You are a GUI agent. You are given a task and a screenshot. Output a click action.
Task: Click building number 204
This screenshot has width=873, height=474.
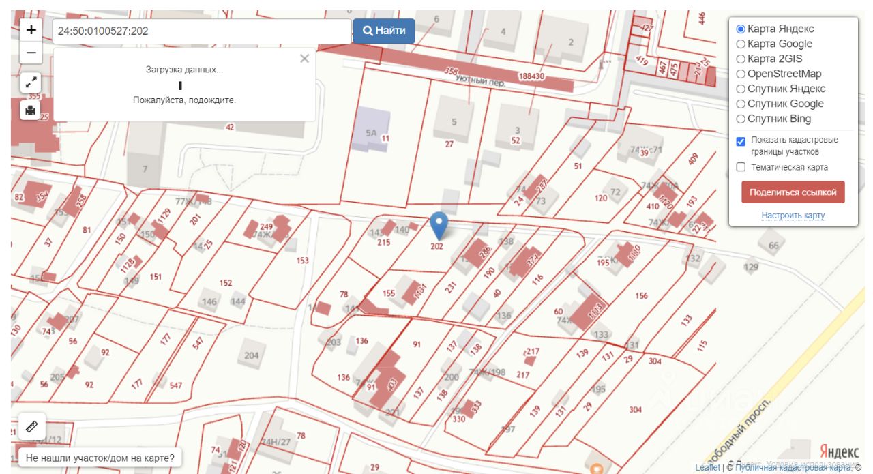tap(252, 355)
